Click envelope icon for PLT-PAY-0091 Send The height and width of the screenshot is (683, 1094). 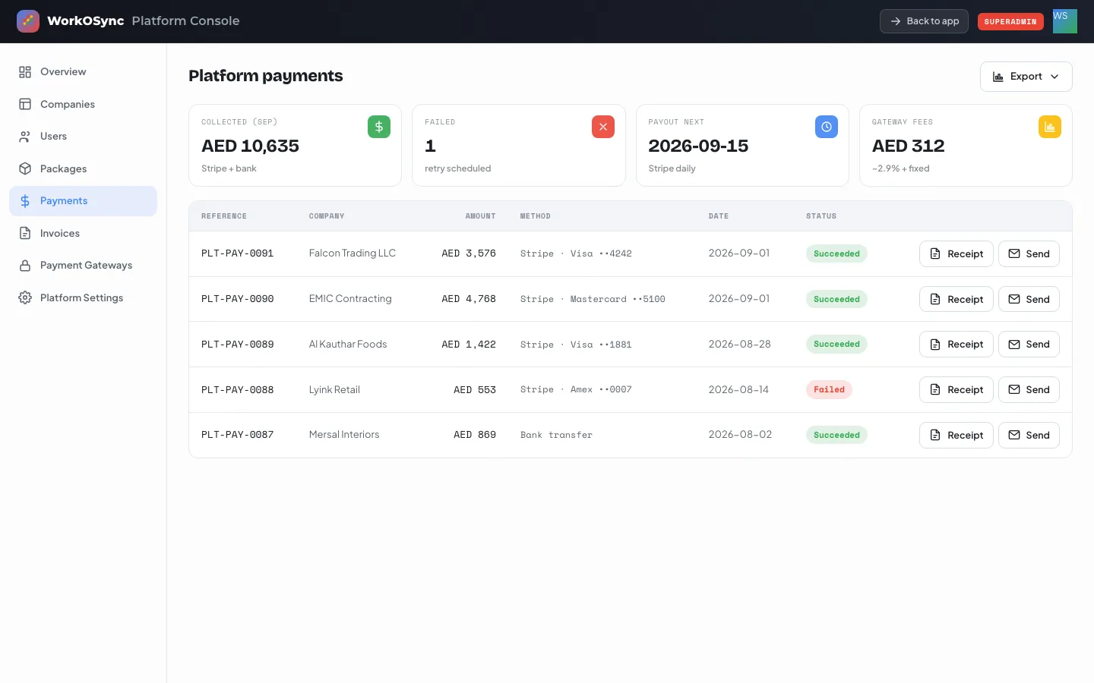(1014, 253)
